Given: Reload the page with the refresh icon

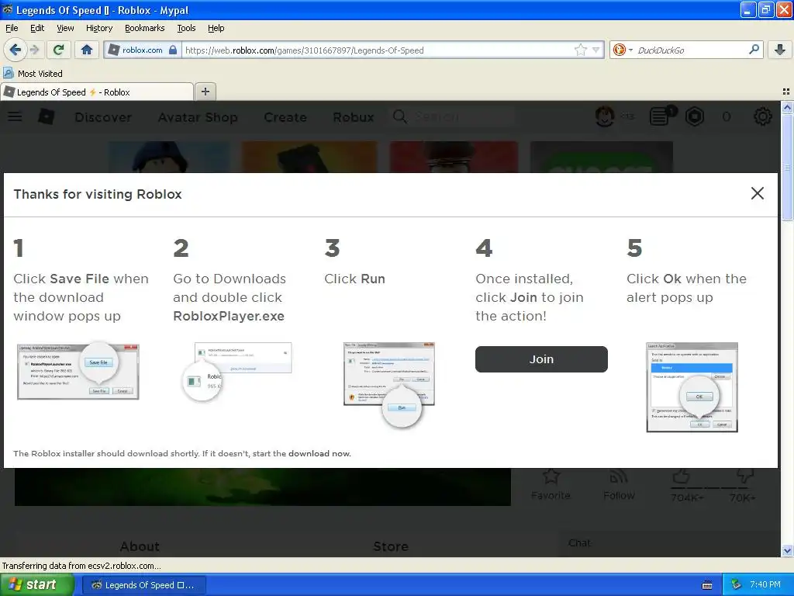Looking at the screenshot, I should (59, 50).
